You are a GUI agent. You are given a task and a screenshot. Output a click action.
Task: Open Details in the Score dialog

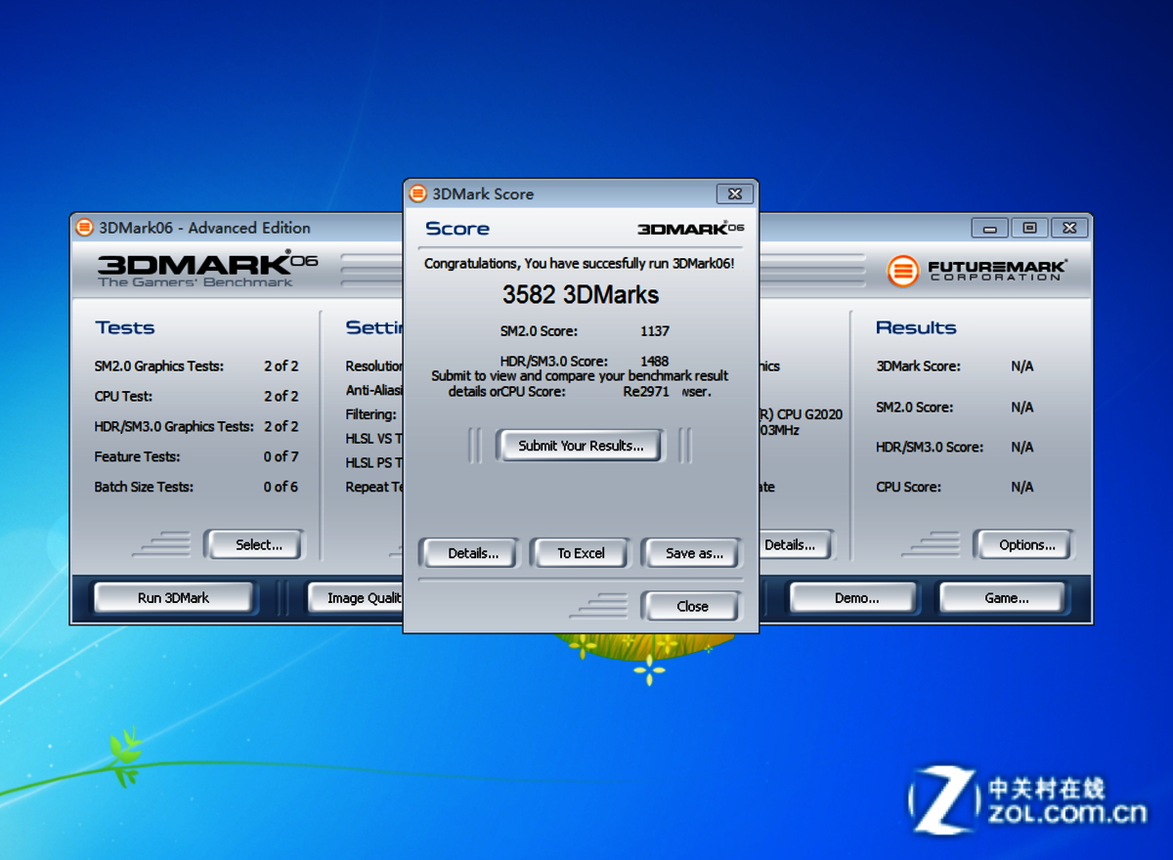(x=473, y=553)
